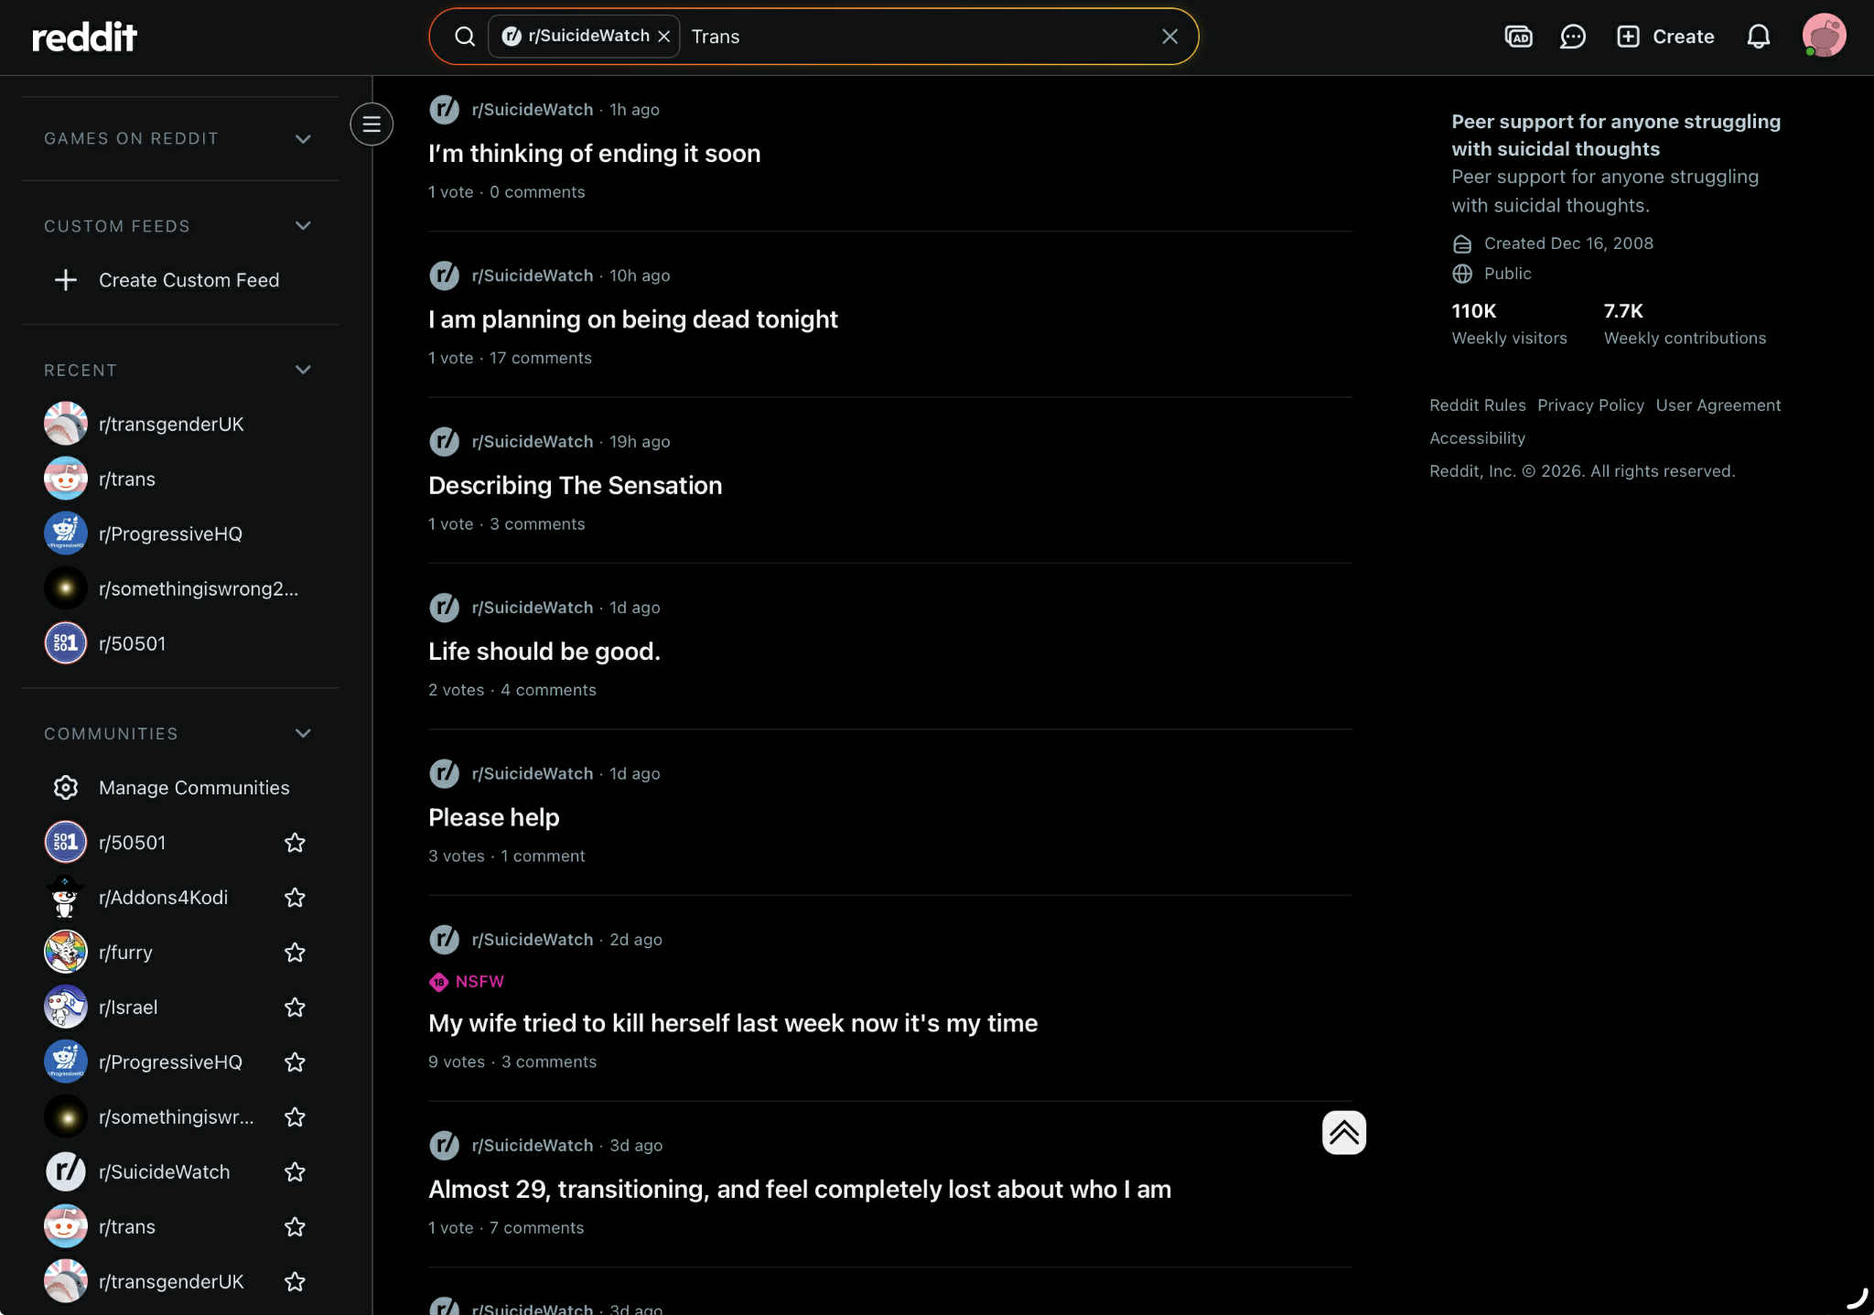This screenshot has width=1874, height=1315.
Task: Expand Games on Reddit section
Action: (303, 139)
